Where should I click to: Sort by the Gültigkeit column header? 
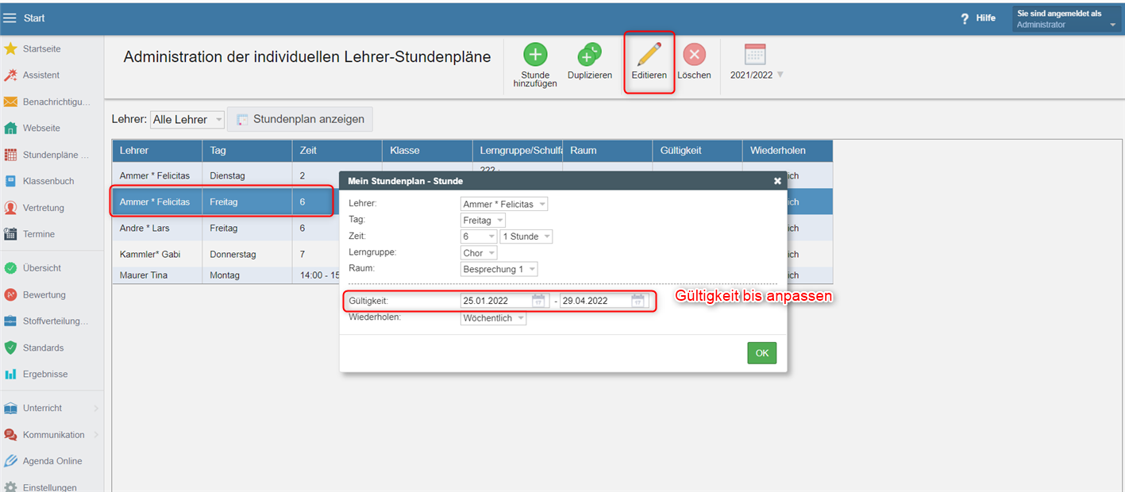pyautogui.click(x=697, y=151)
